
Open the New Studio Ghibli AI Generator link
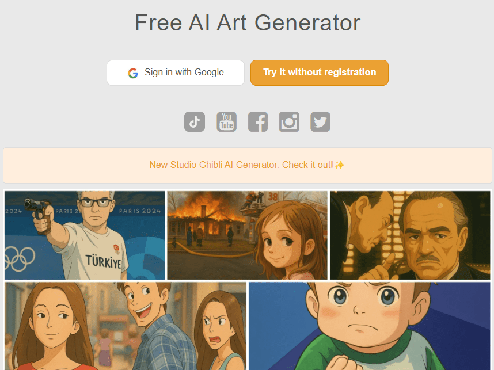(x=246, y=165)
